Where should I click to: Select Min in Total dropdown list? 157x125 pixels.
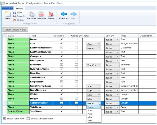pyautogui.click(x=94, y=117)
